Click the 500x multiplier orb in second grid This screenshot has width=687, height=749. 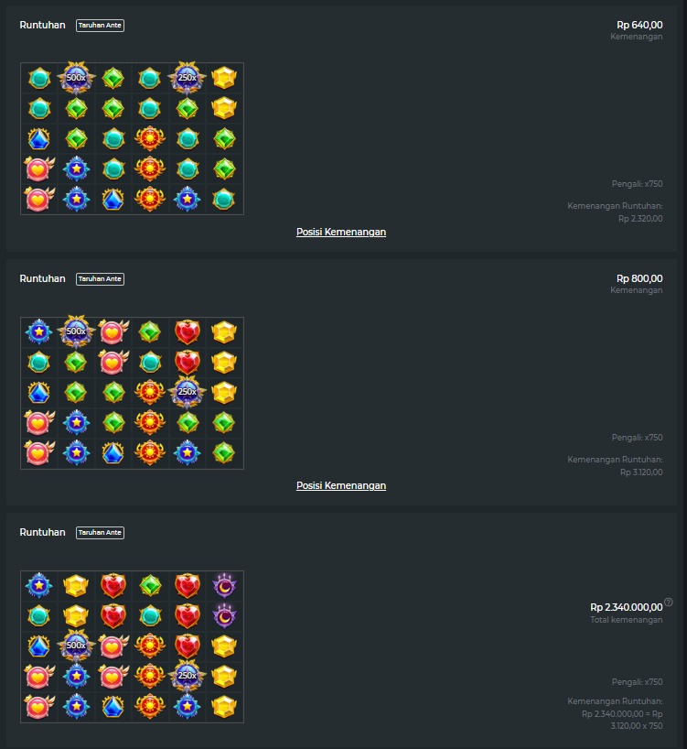point(76,331)
